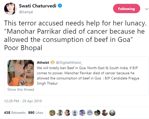
Task: Open the quoted tweet image thumbnail
Action: (x=21, y=73)
